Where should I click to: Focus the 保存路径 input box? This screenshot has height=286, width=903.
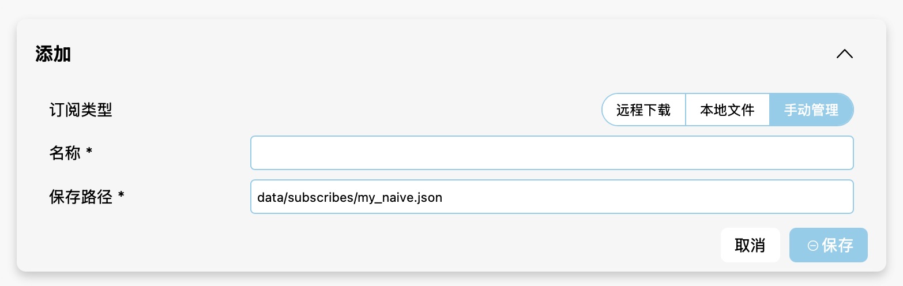[x=551, y=197]
